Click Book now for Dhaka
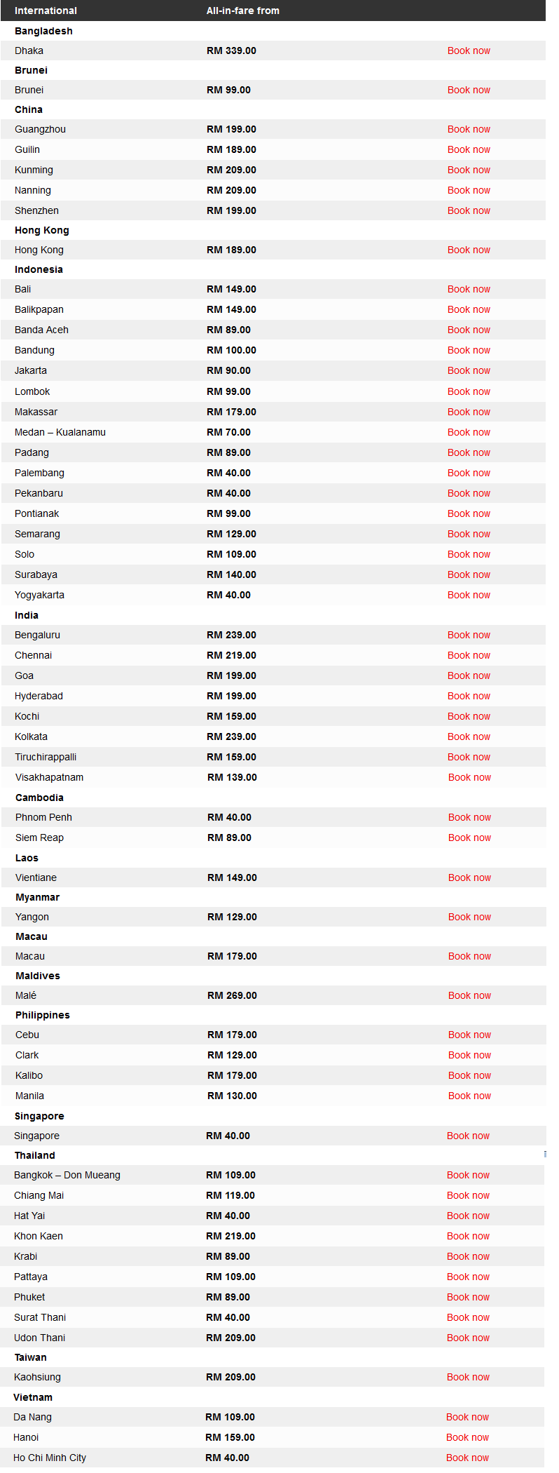The height and width of the screenshot is (1473, 559). pos(469,51)
